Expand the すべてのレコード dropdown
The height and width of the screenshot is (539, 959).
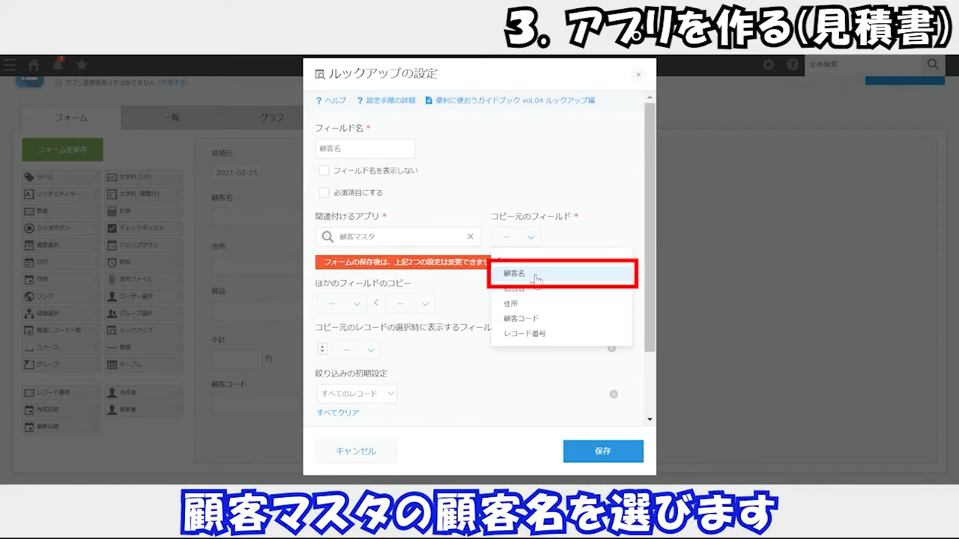click(357, 394)
